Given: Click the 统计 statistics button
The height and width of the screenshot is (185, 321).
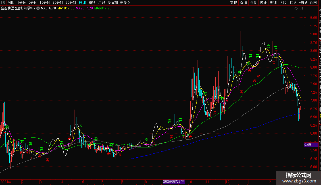Looking at the screenshot, I should click(x=263, y=3).
